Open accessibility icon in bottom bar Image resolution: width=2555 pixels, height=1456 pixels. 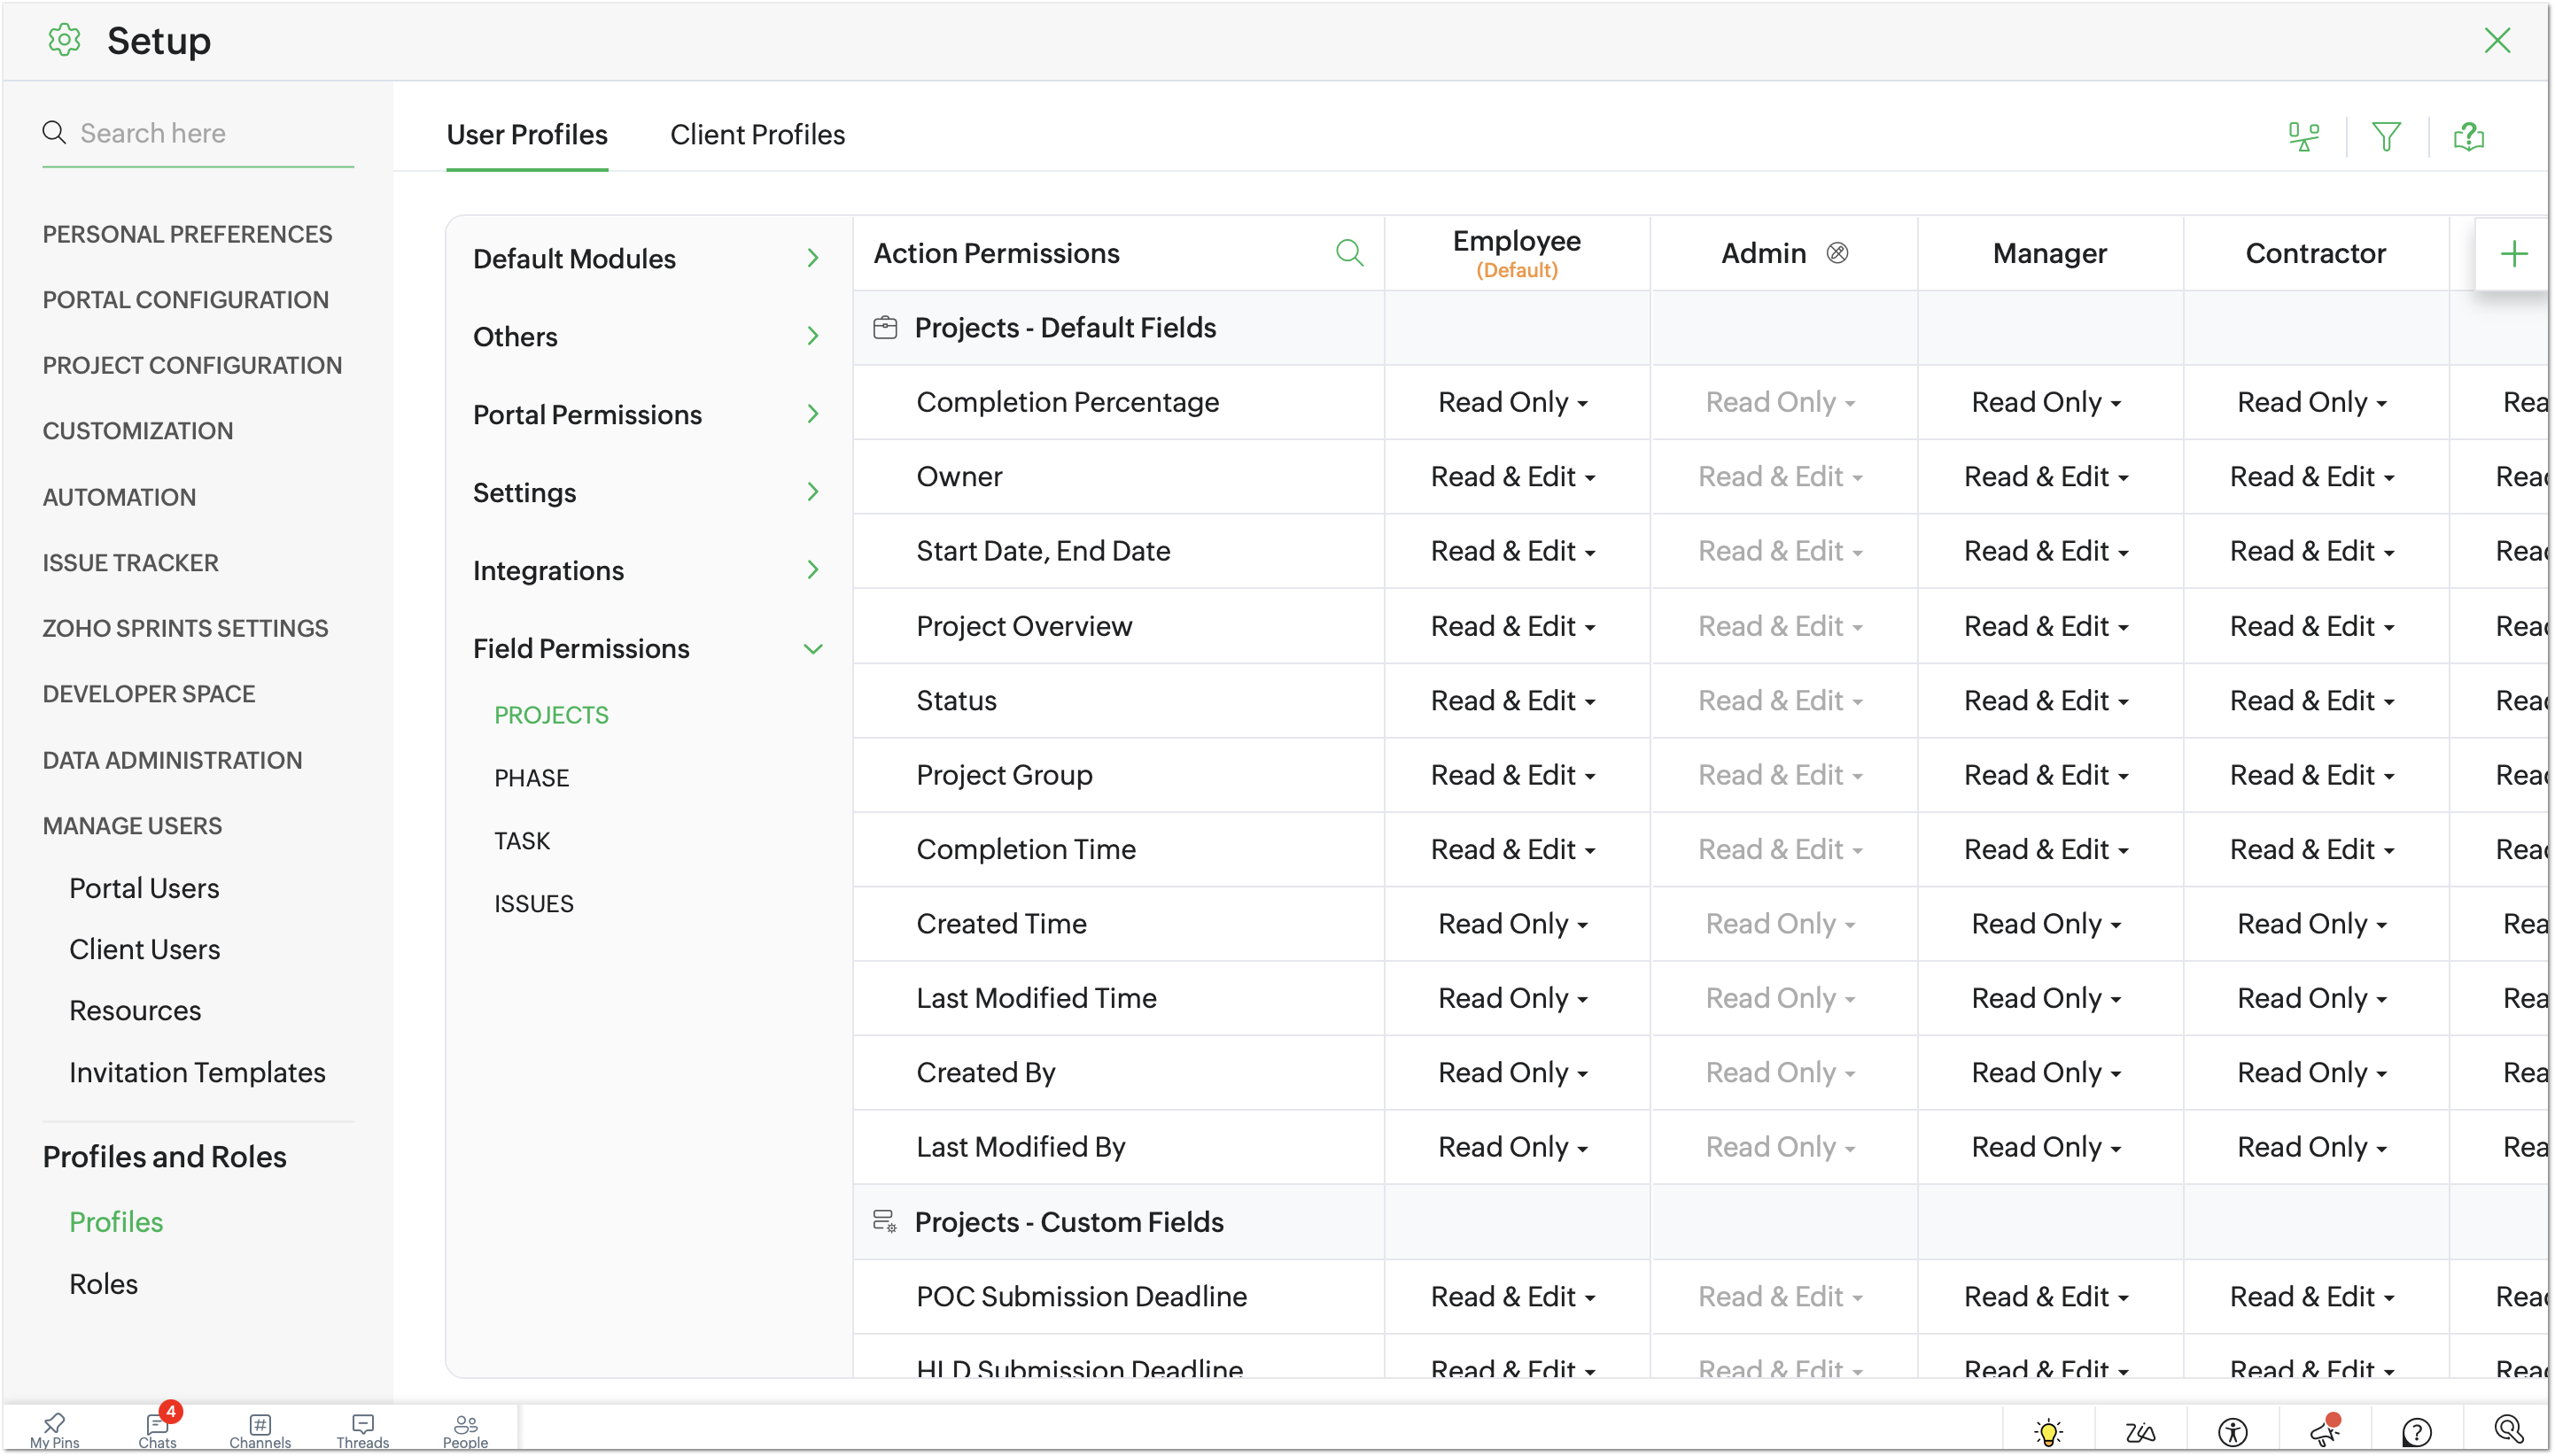[2231, 1431]
